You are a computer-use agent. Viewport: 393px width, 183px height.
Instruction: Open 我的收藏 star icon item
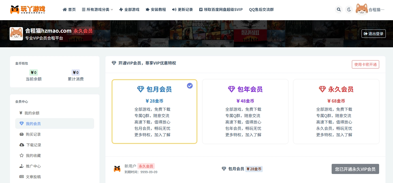click(33, 156)
